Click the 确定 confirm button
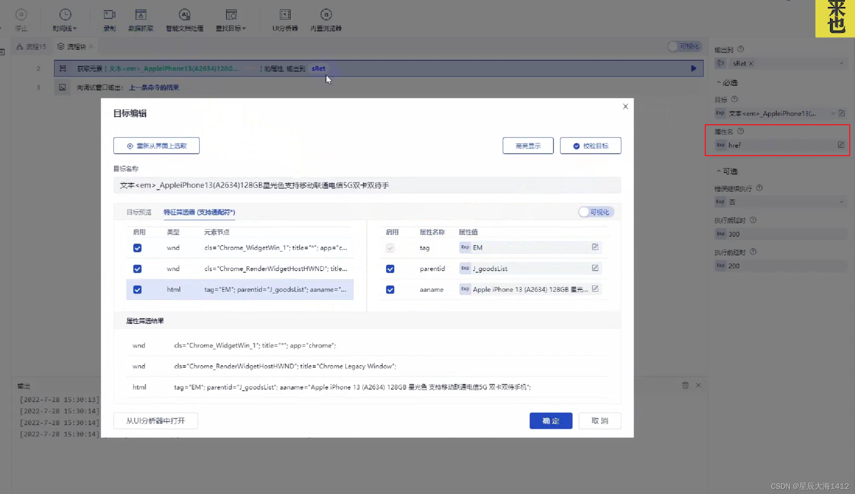855x494 pixels. pyautogui.click(x=550, y=421)
